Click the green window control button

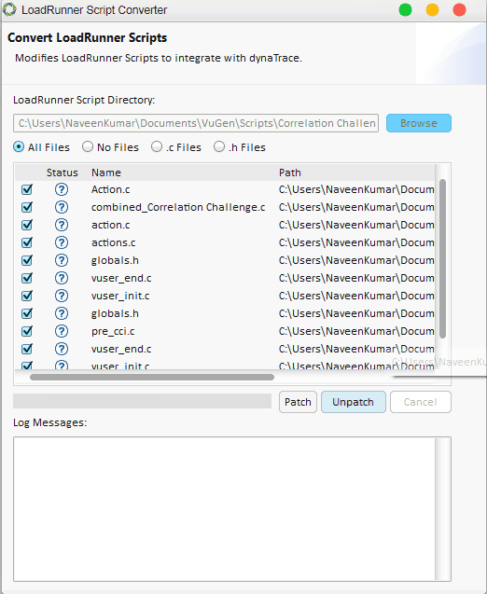[405, 10]
